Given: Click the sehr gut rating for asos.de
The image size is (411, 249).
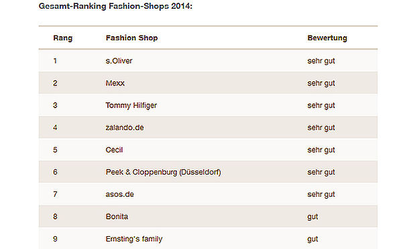Looking at the screenshot, I should pyautogui.click(x=321, y=195).
